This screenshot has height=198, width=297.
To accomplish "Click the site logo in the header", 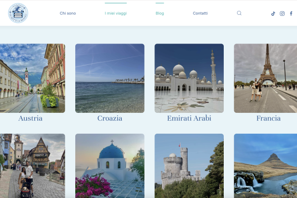I will tap(18, 13).
